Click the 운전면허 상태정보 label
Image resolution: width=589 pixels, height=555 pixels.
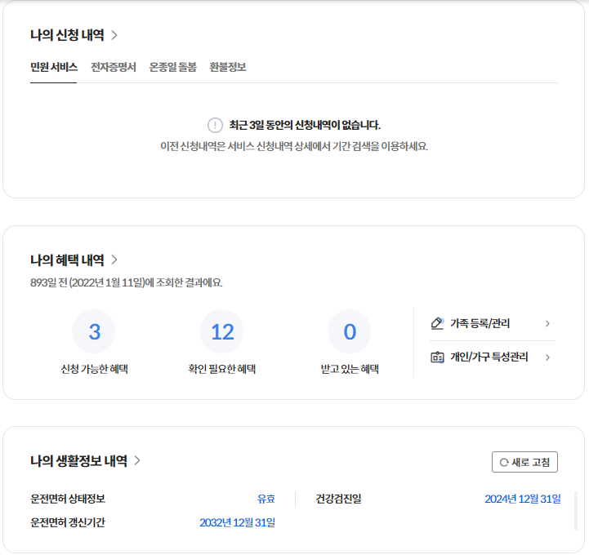point(68,499)
